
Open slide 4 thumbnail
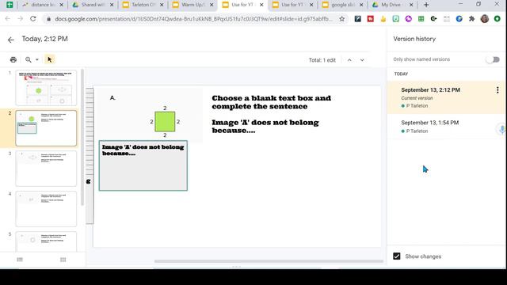point(46,209)
